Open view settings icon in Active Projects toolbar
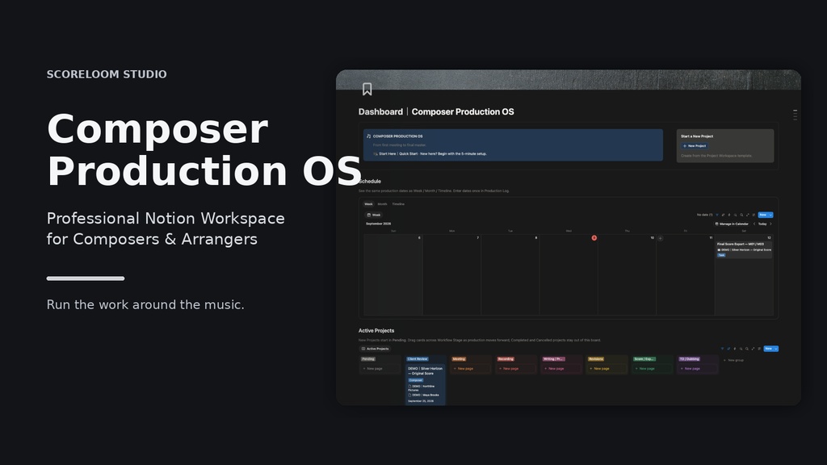This screenshot has height=465, width=827. point(759,349)
